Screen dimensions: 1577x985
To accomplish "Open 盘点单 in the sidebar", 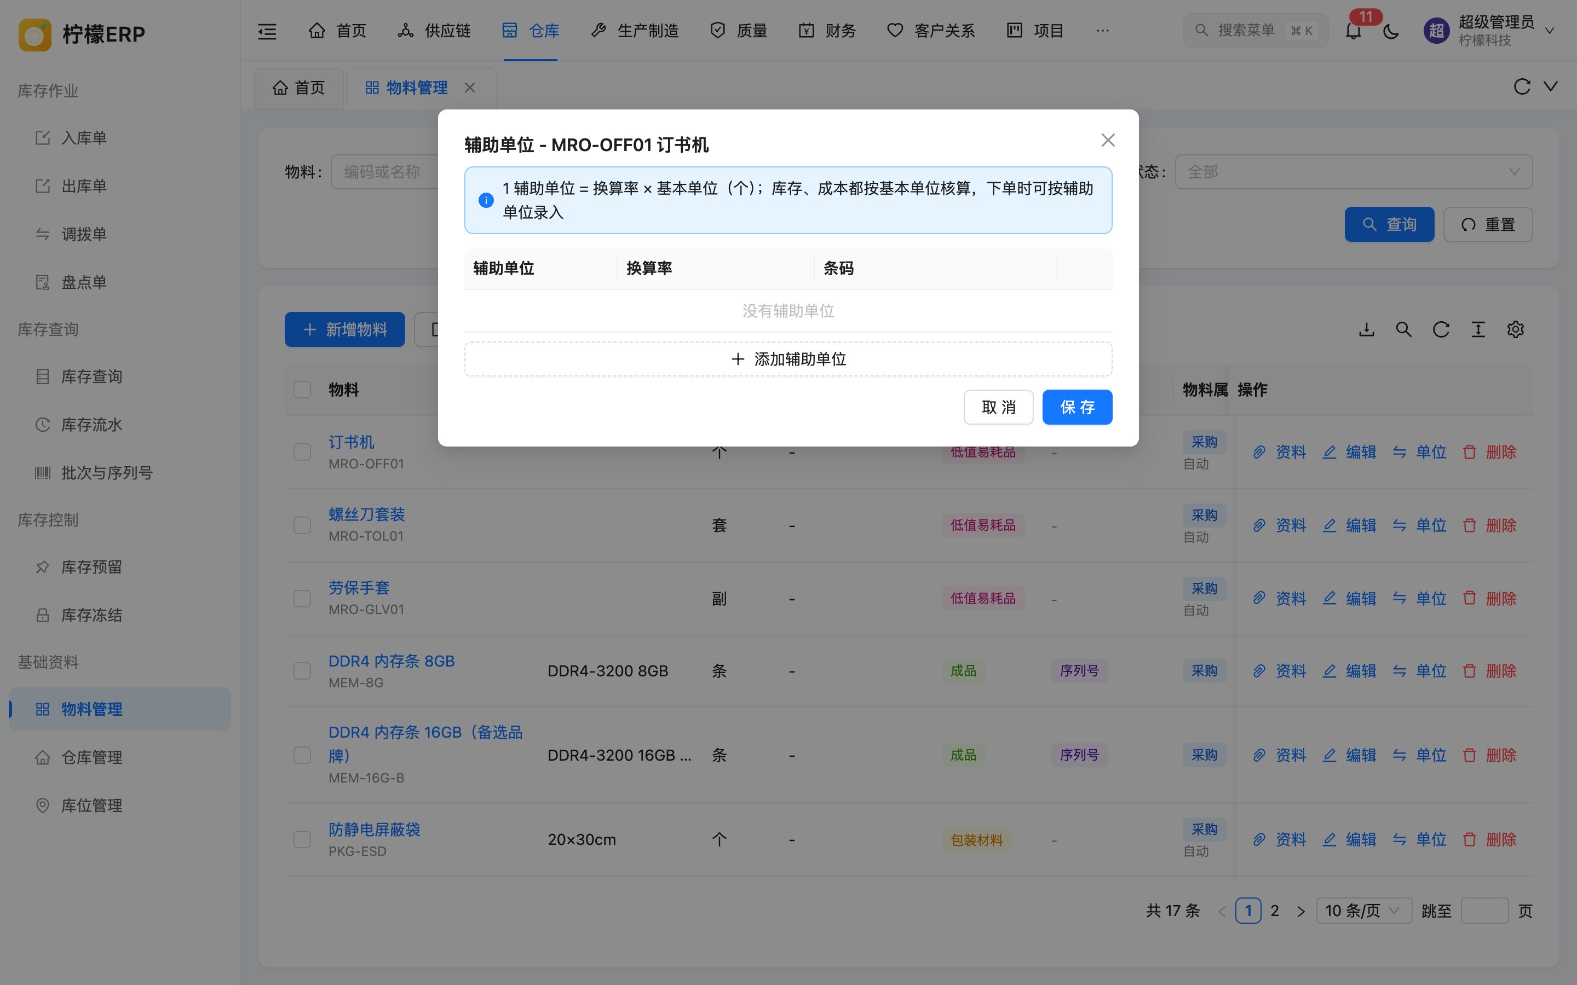I will click(120, 283).
